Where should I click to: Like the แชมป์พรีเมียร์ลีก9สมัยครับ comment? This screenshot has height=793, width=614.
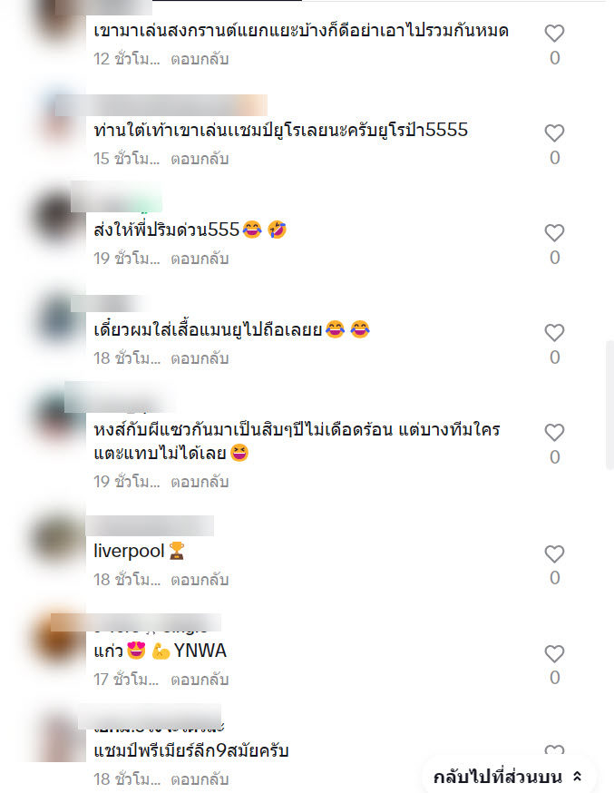(554, 750)
